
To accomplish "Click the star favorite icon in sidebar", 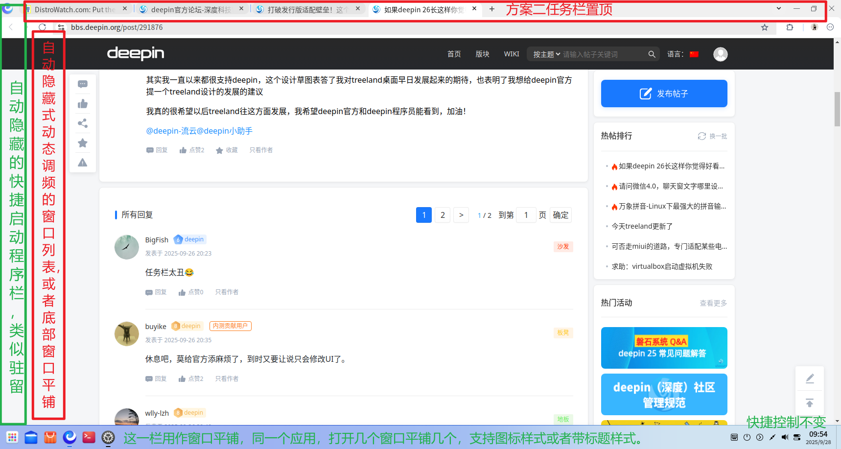I will tap(83, 143).
